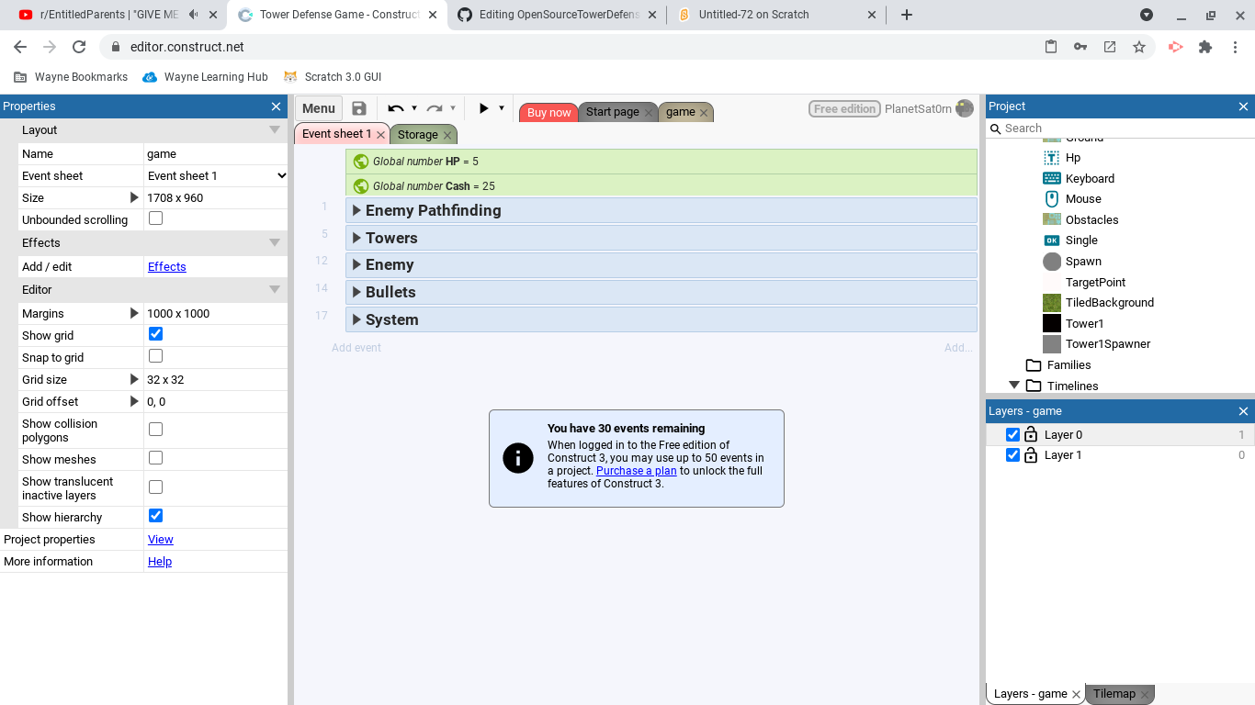Expand the Enemy Pathfinding event group
Screen dimensions: 1255x705
click(x=357, y=210)
